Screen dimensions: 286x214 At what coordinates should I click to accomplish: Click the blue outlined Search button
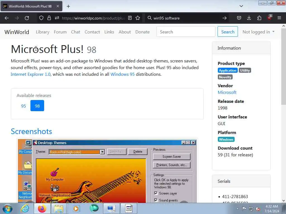(228, 31)
